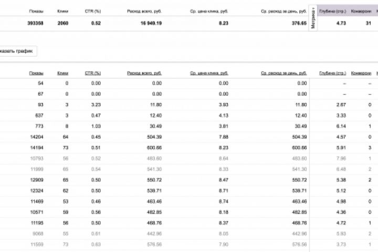Sort by Ср. цена клика header
Image resolution: width=378 pixels, height=252 pixels.
[x=209, y=73]
